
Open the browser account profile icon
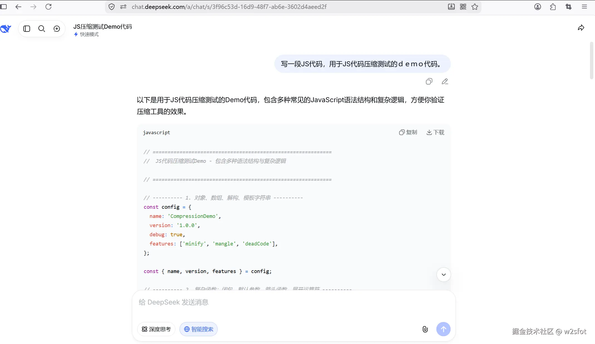(538, 7)
